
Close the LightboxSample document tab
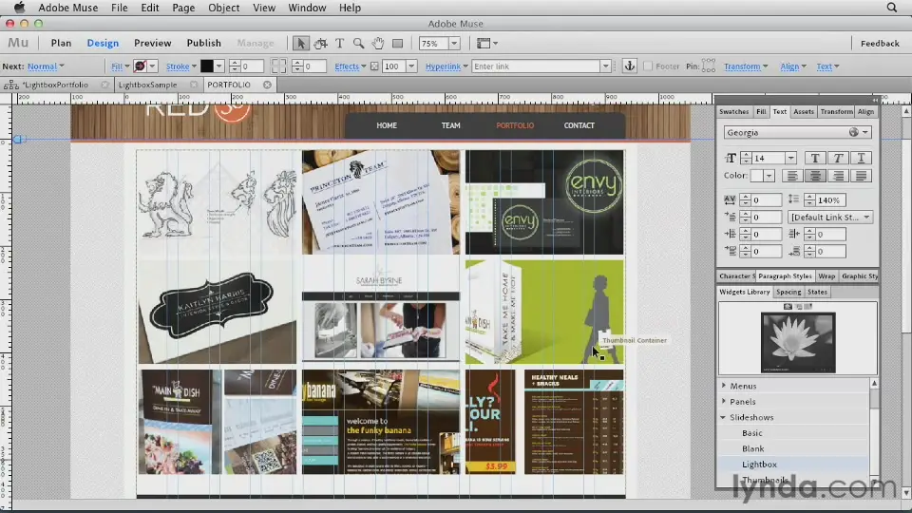click(x=193, y=85)
